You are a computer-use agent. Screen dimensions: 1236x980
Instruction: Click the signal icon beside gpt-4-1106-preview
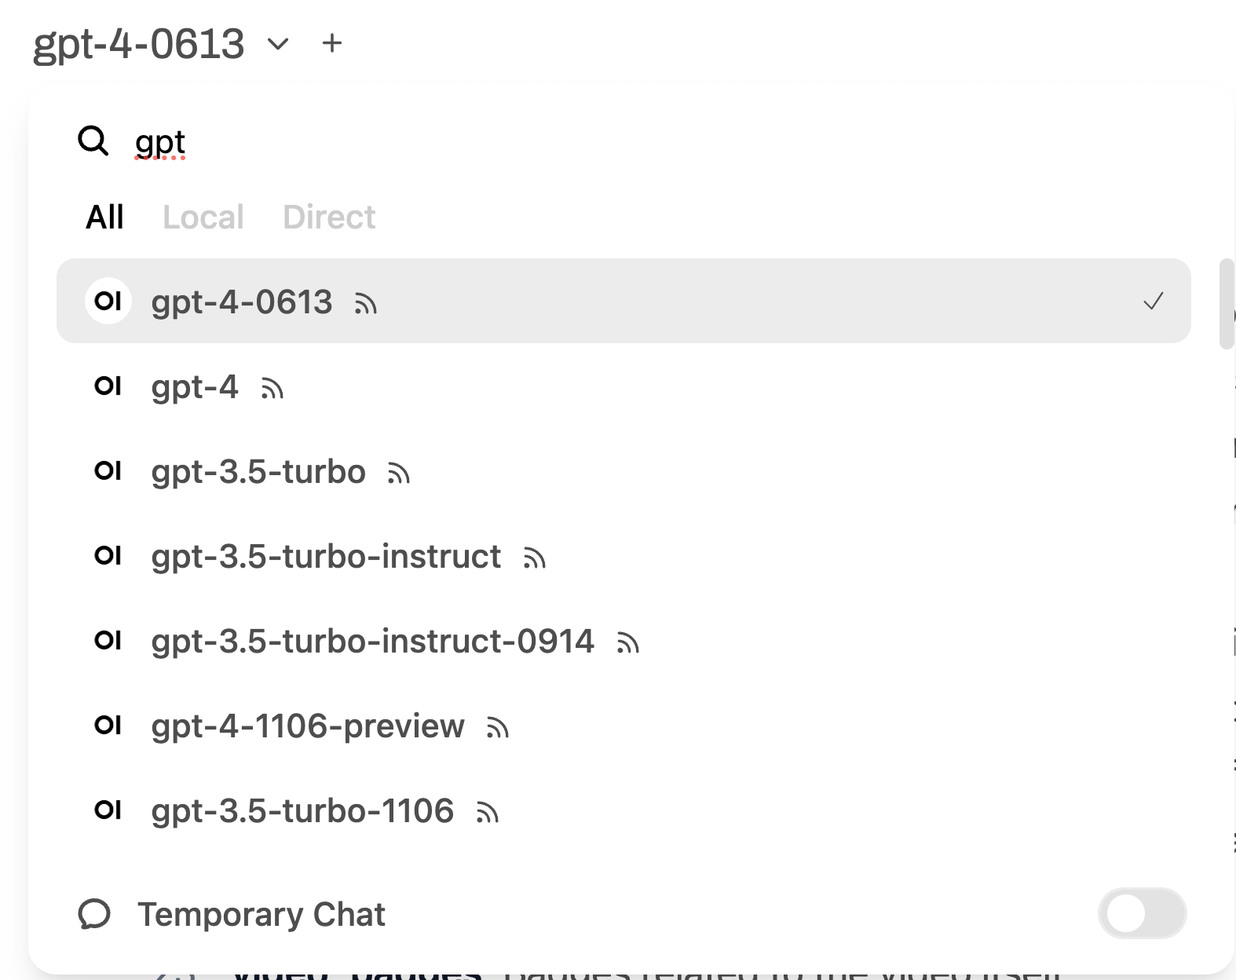pyautogui.click(x=498, y=728)
